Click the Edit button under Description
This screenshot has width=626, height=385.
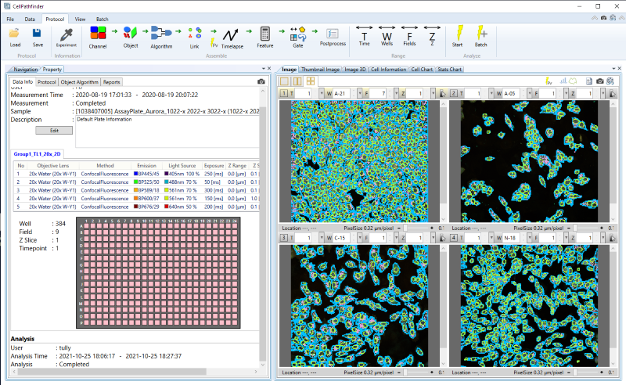pyautogui.click(x=54, y=130)
